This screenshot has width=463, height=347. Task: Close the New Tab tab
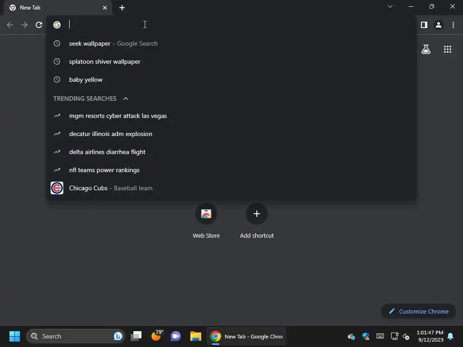[x=105, y=8]
